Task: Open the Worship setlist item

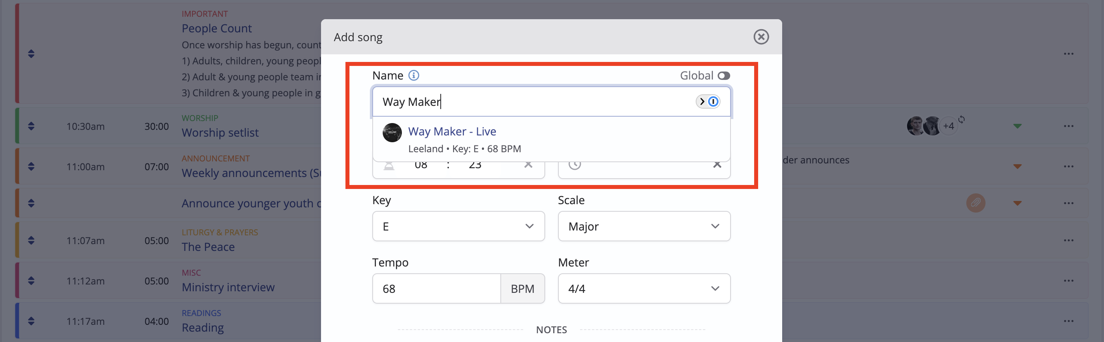Action: [220, 133]
